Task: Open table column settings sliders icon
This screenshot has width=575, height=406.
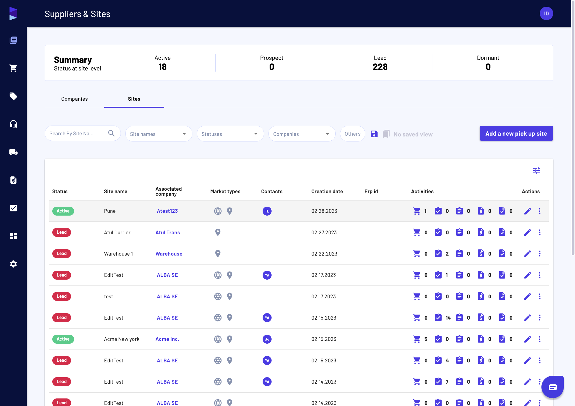Action: 536,171
